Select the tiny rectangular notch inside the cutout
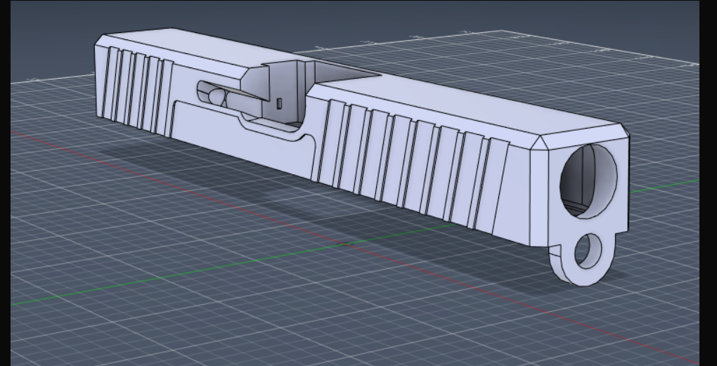 click(280, 104)
